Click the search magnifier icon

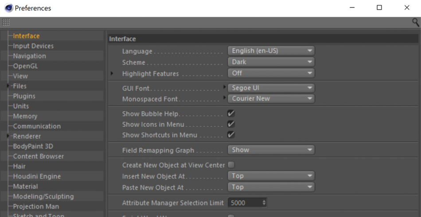point(415,22)
